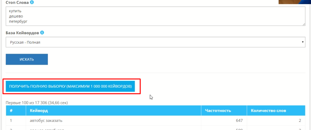
Task: Click ПОЛУЧИТЬ ПОЛНУЮ ВЫБОРКУ button
Action: [70, 86]
